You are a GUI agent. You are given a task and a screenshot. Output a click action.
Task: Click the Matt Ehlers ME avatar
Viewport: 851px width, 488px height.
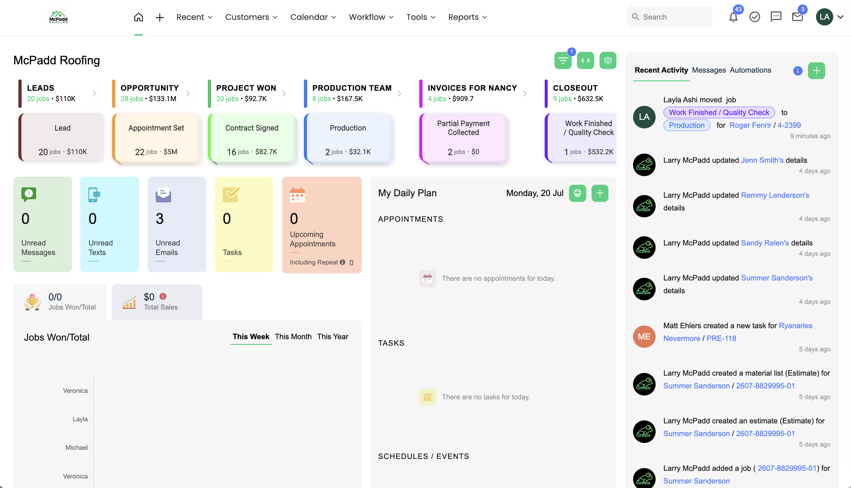[x=644, y=337]
